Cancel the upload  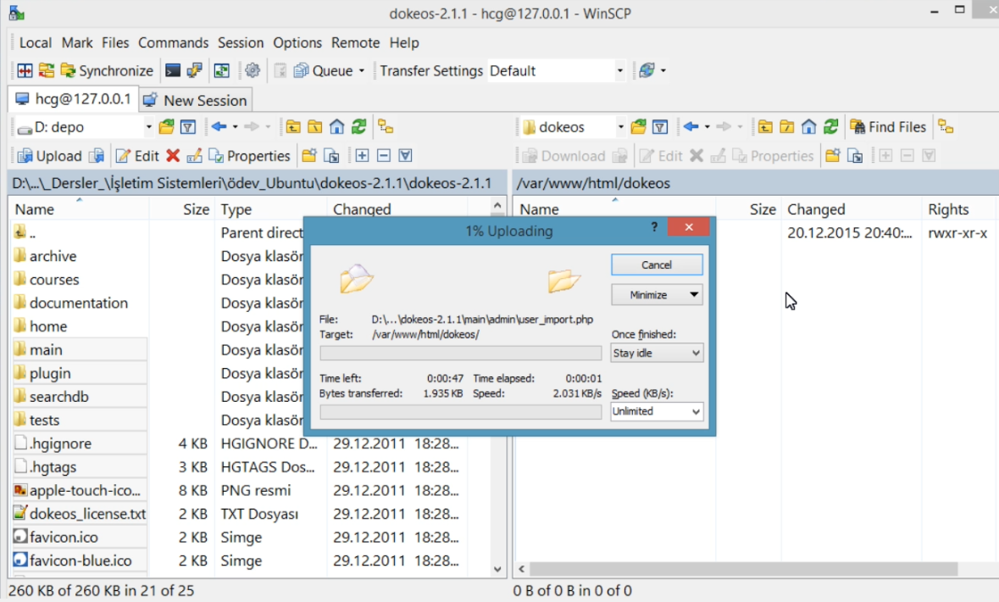click(656, 265)
